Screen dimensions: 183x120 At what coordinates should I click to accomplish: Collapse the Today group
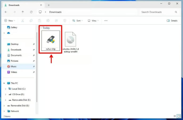[x=41, y=28]
